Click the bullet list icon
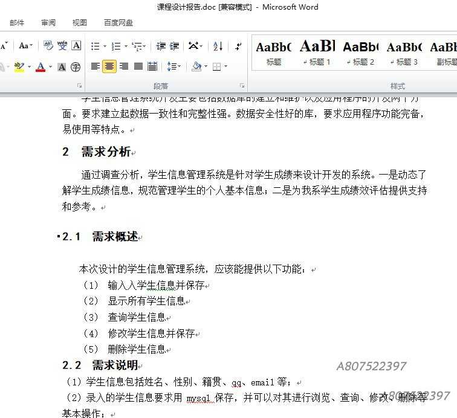This screenshot has width=457, height=418. pos(95,46)
